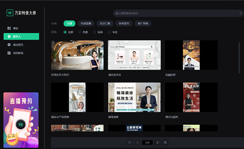Image resolution: width=244 pixels, height=149 pixels.
Task: Open the 金融投资 vertical template thumbnail
Action: [x=192, y=55]
